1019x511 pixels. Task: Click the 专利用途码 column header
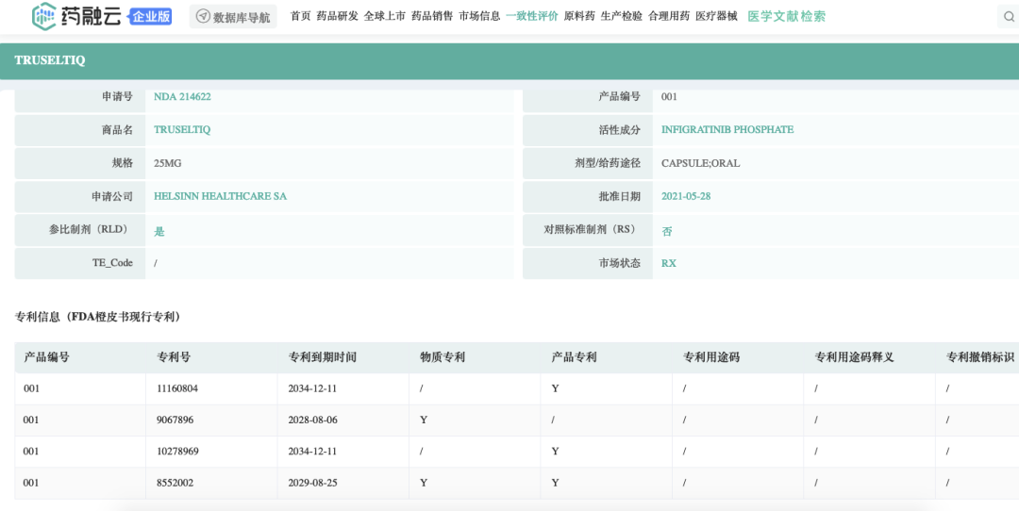[711, 357]
